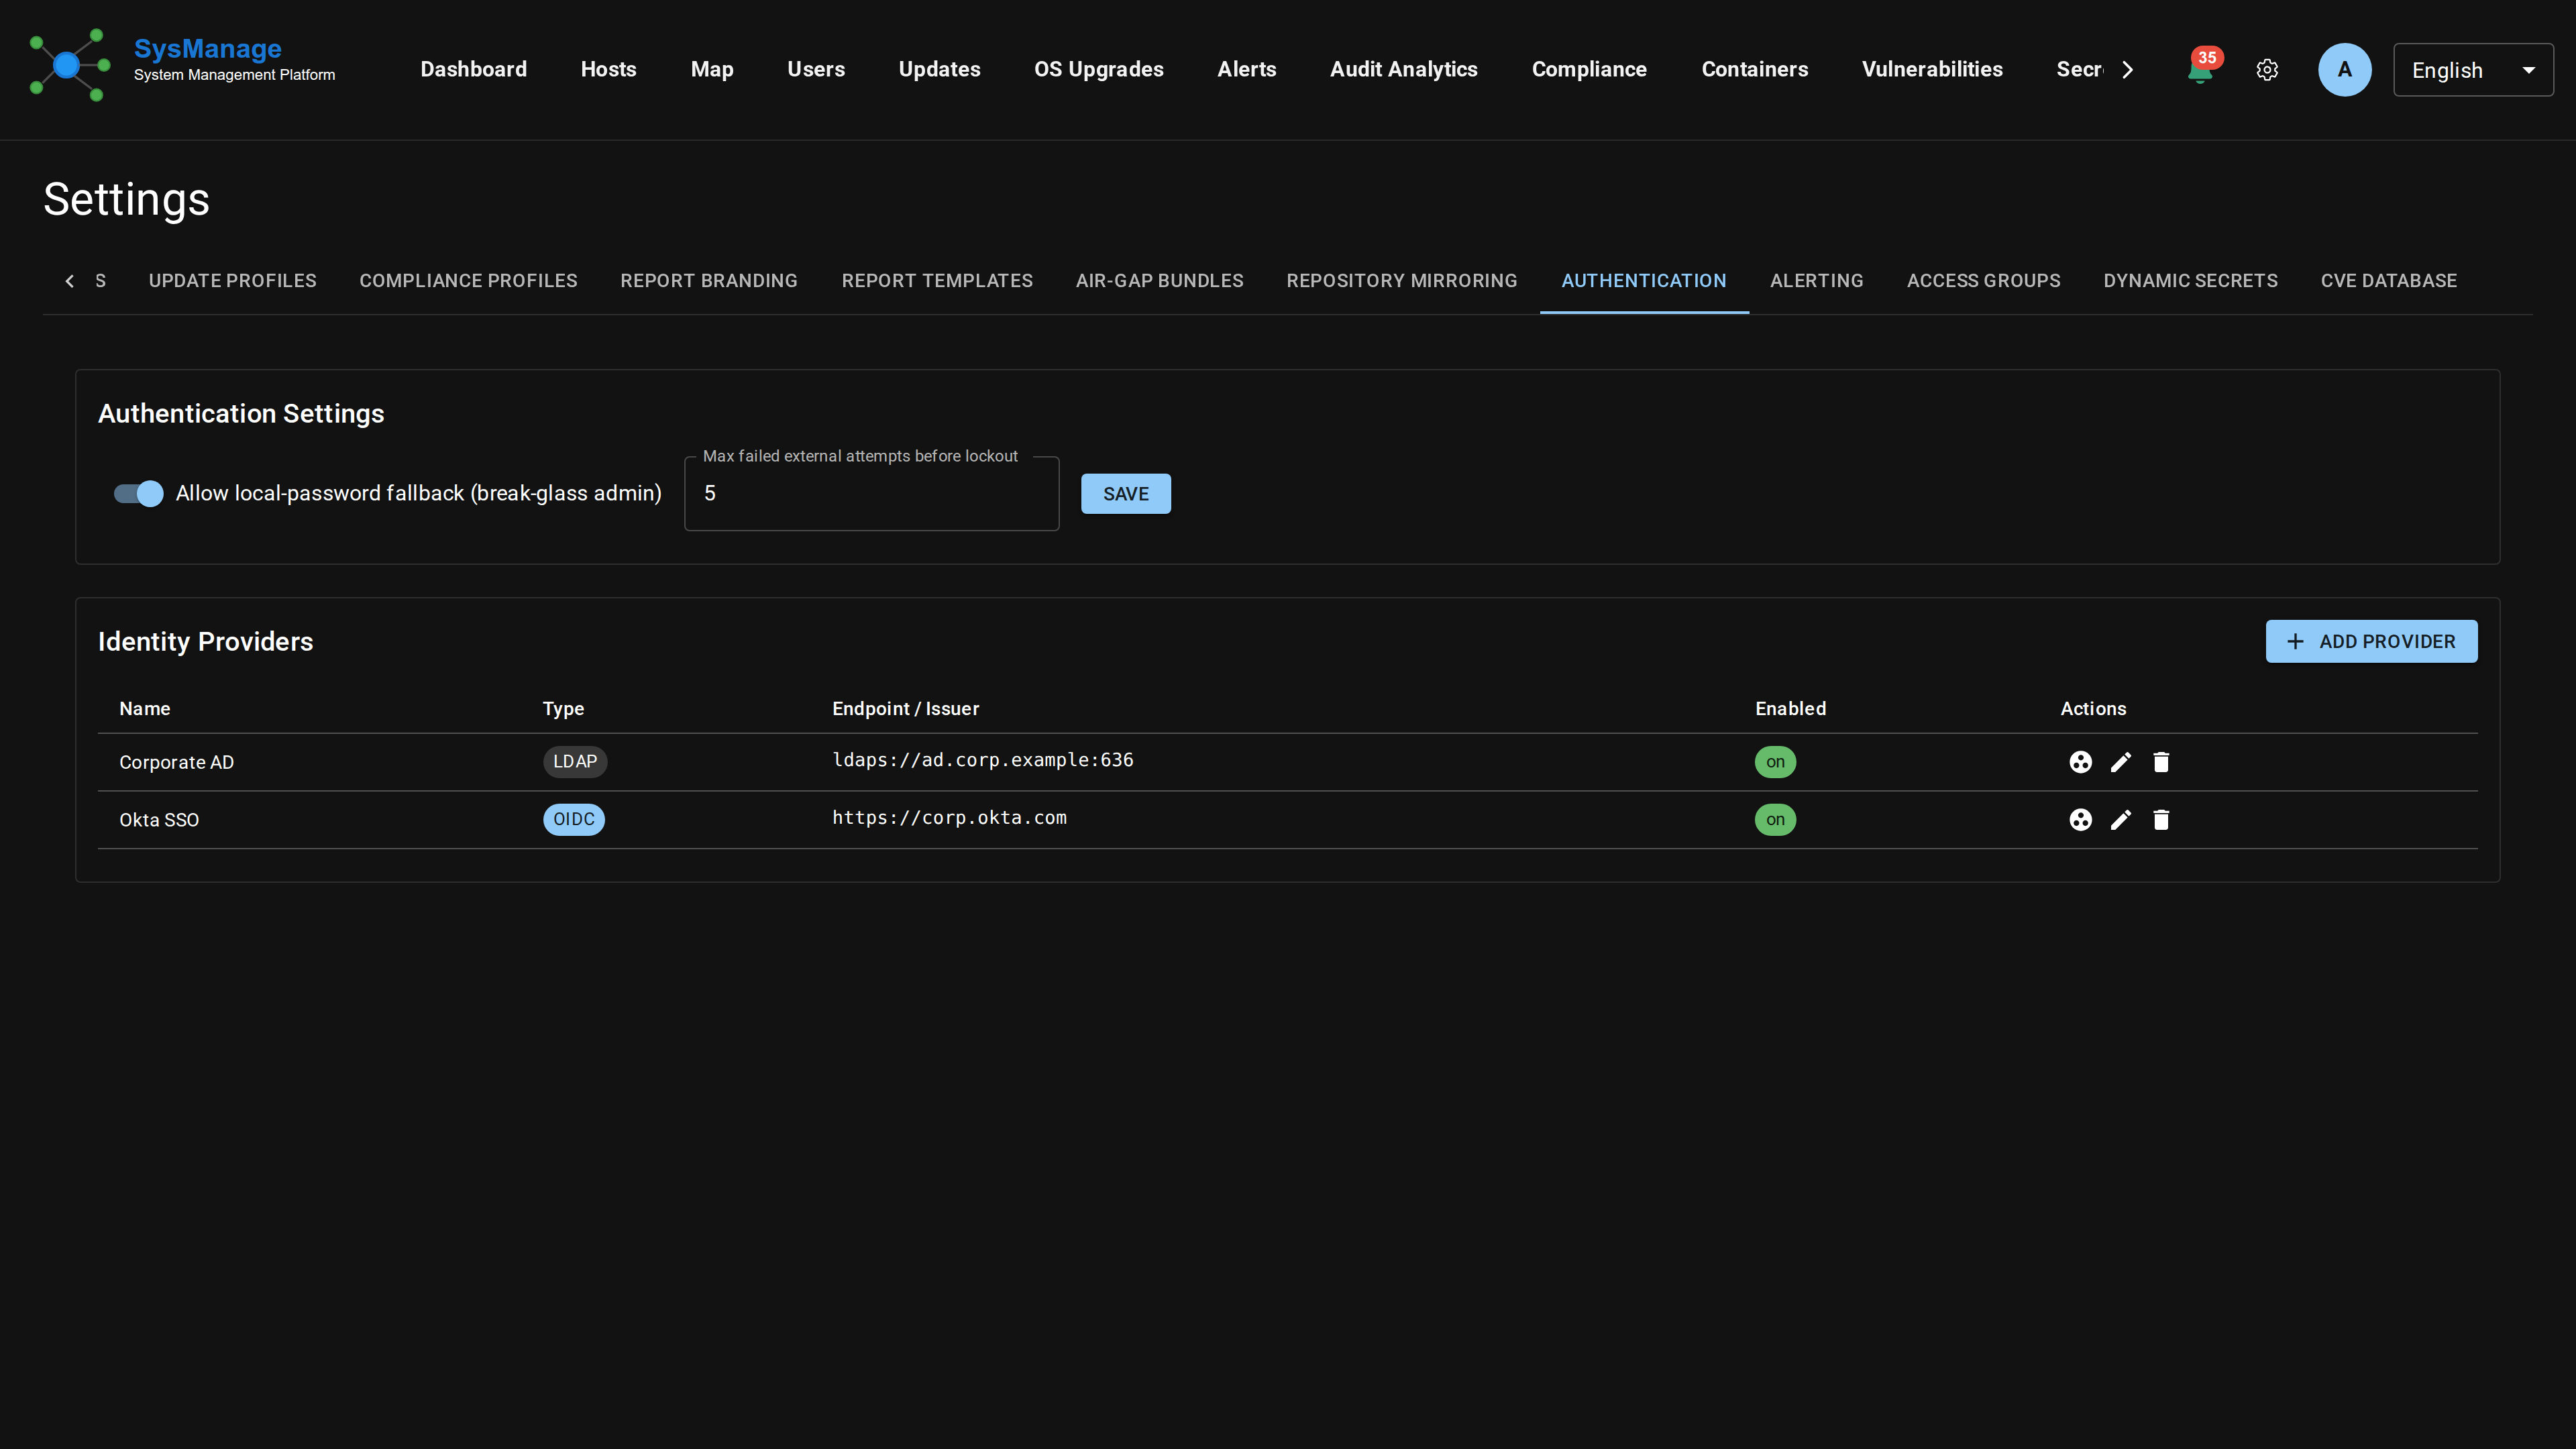The image size is (2576, 1449).
Task: Select the Authentication tab
Action: coord(1644,281)
